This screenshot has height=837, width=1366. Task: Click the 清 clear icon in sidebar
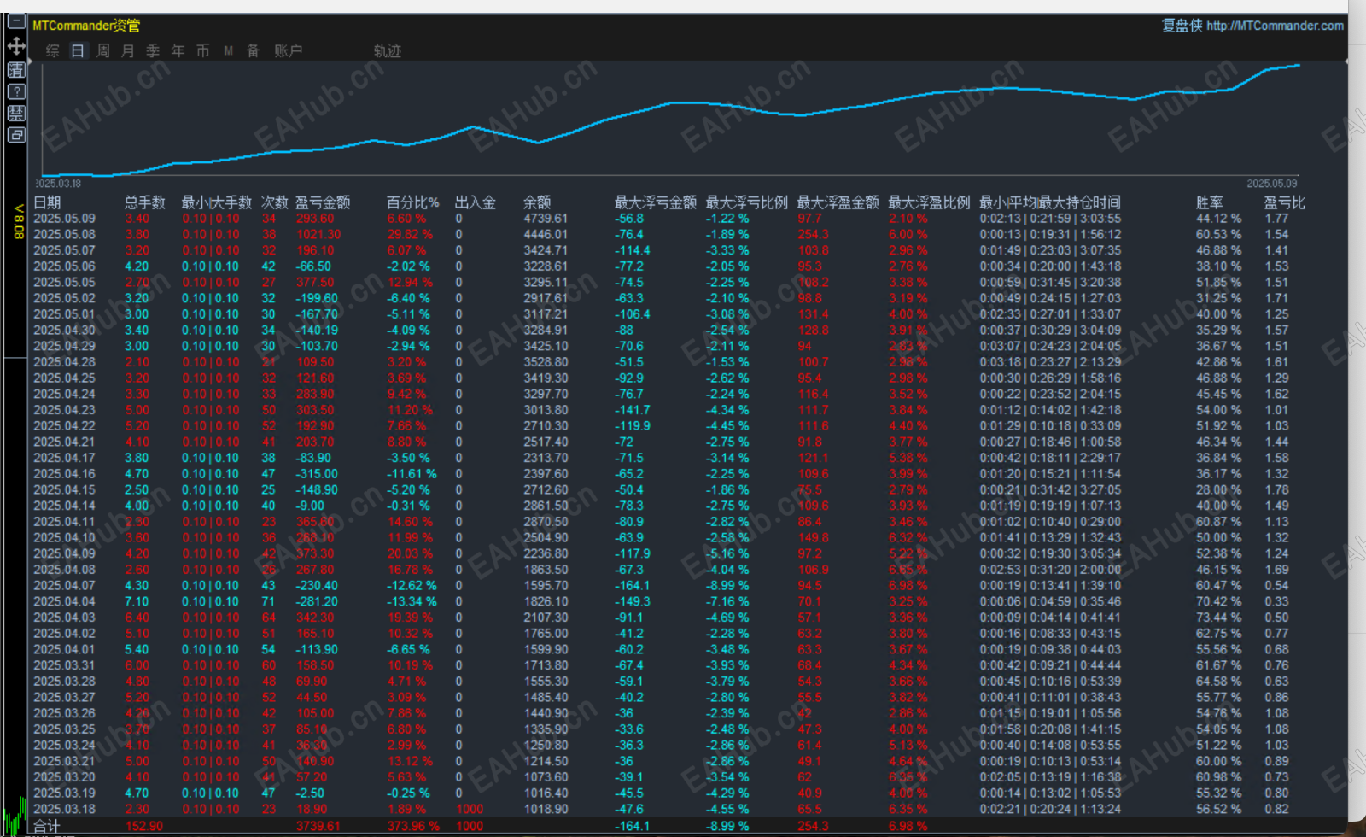[16, 70]
